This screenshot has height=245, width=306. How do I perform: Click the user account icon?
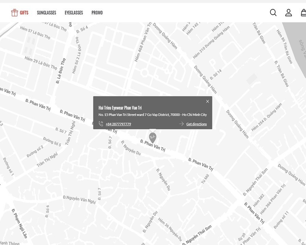point(288,13)
